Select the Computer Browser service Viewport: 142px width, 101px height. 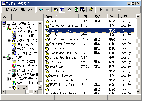tap(89, 44)
